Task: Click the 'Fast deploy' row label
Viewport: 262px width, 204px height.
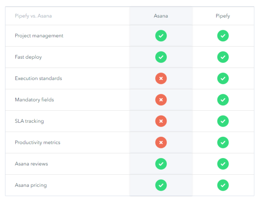Action: click(28, 57)
